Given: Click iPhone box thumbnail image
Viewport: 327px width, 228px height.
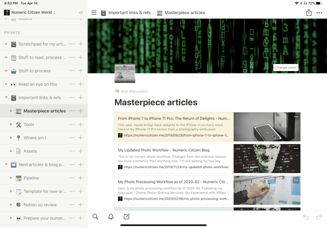Looking at the screenshot, I should tap(267, 127).
